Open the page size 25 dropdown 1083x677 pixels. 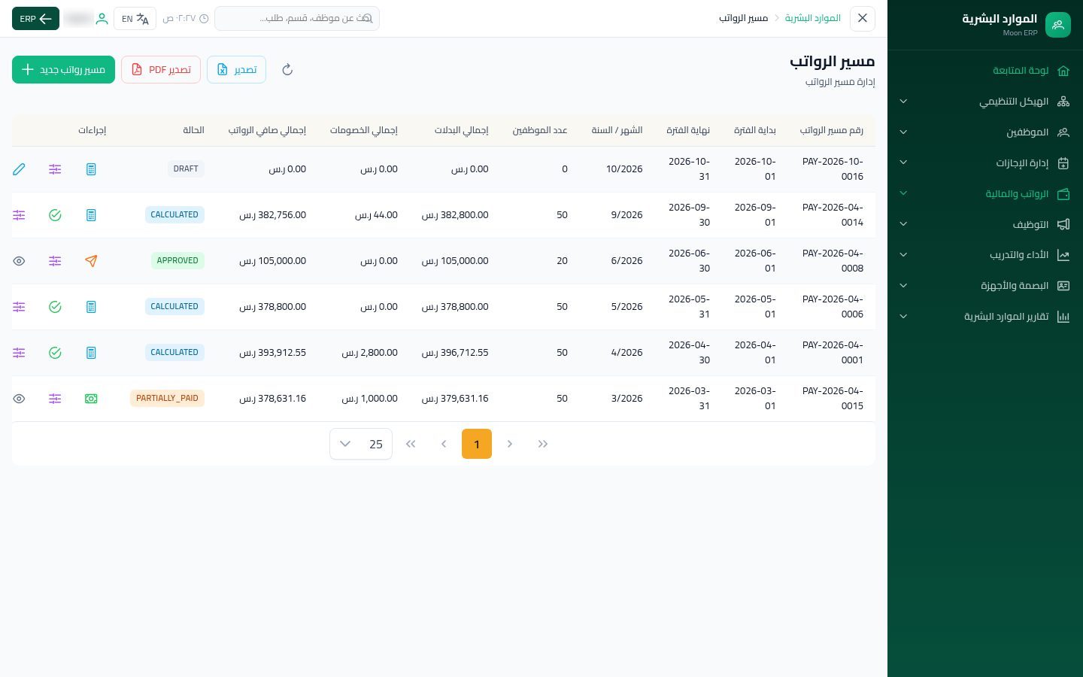[x=361, y=444]
